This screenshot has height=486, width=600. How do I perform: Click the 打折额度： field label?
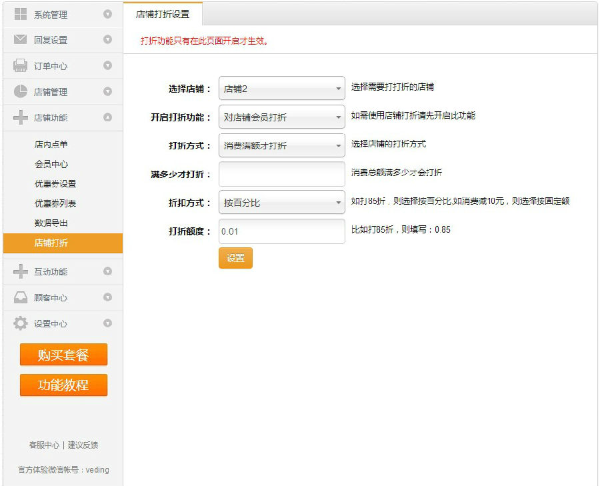[190, 231]
